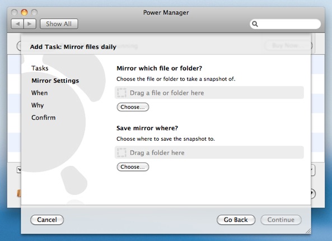Click the Go Back button
Screen dimensions: 332x241
coord(236,220)
